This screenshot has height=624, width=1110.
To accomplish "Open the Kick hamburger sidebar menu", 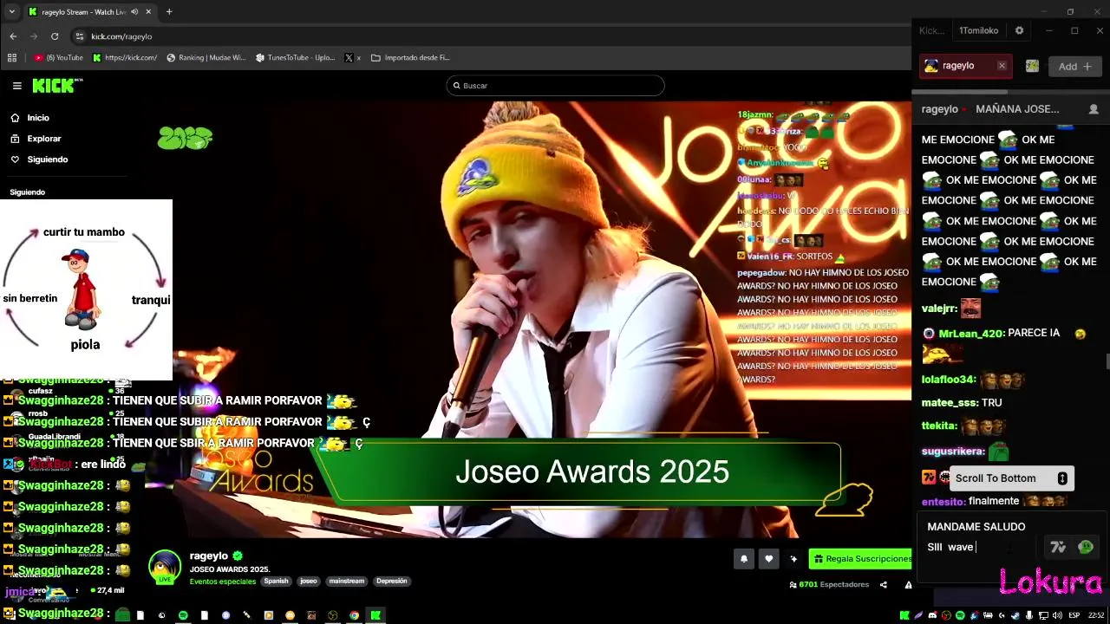I will [16, 86].
